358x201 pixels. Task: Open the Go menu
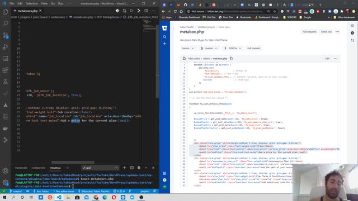click(x=53, y=3)
